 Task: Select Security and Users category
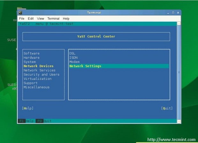42,74
